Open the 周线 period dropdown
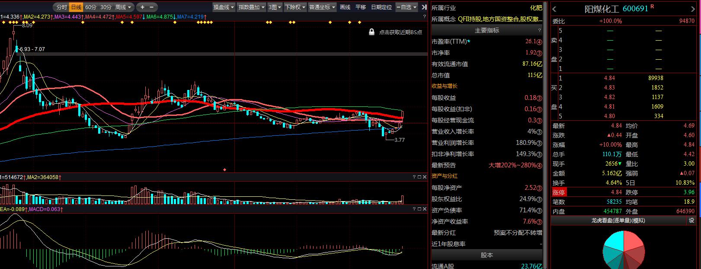The width and height of the screenshot is (701, 269). click(123, 7)
